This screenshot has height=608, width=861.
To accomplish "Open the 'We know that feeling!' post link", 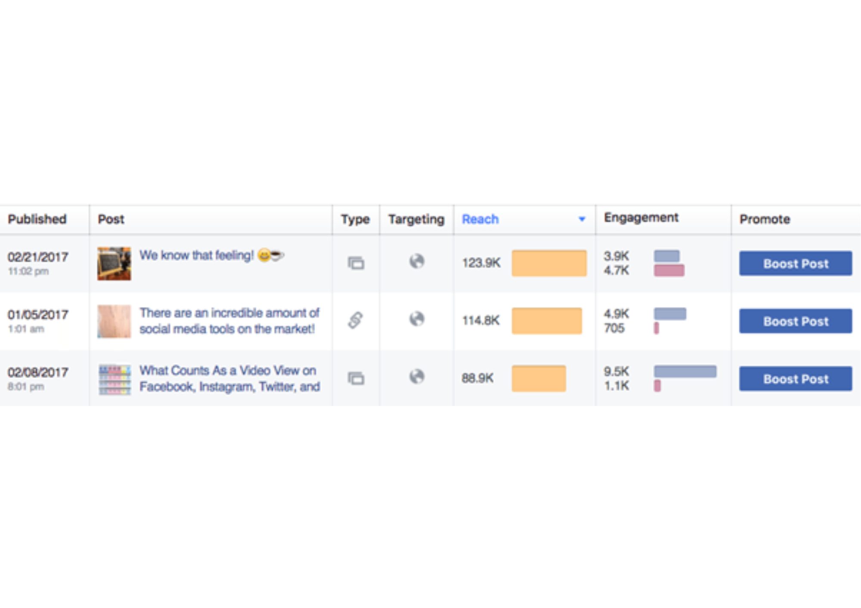I will [x=196, y=255].
